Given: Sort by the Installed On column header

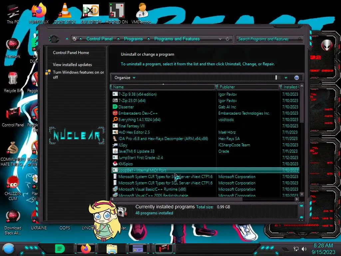Looking at the screenshot, I should (x=290, y=87).
